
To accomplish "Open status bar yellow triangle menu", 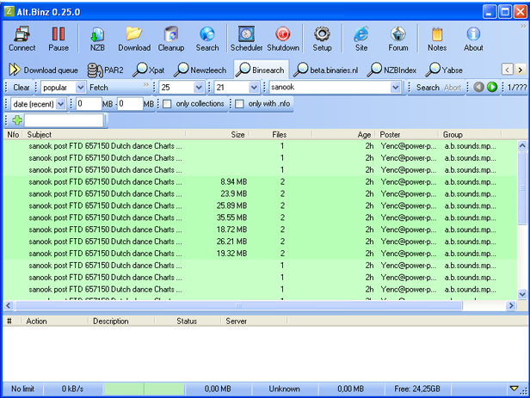I will coord(515,389).
